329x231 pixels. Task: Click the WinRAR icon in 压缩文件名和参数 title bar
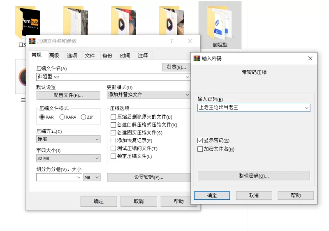point(32,41)
